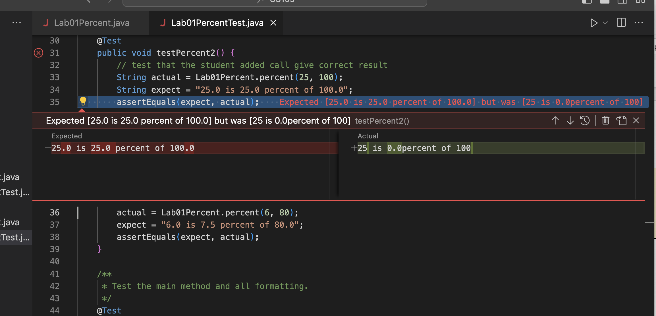The width and height of the screenshot is (656, 316).
Task: Click the Run Java play button
Action: click(x=594, y=23)
